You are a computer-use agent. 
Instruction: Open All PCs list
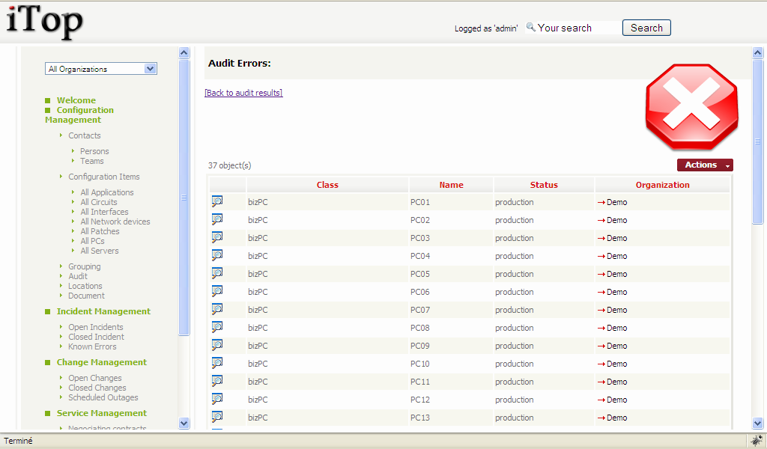tap(92, 241)
